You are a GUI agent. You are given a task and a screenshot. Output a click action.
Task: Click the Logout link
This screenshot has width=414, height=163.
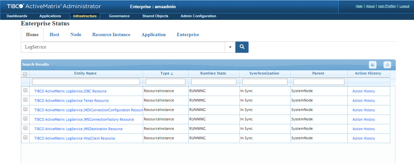click(404, 6)
